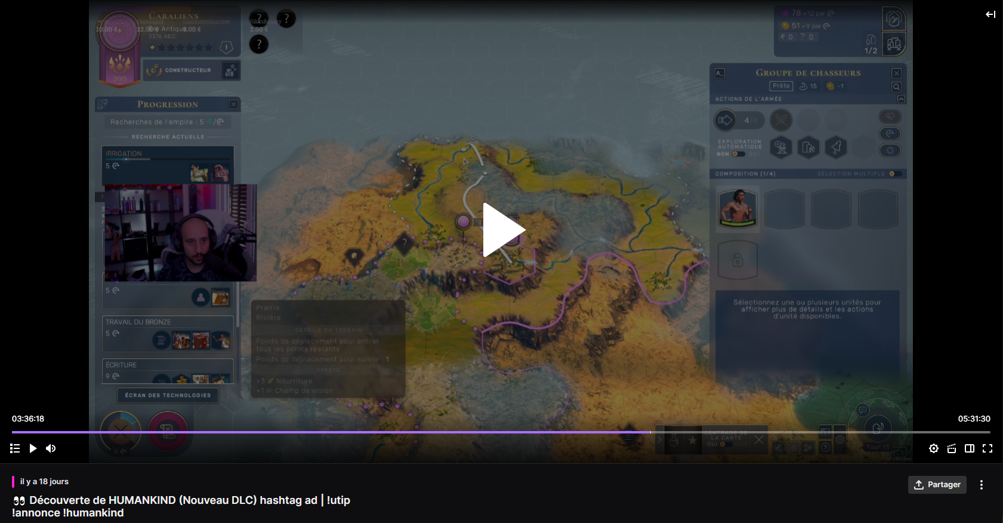The height and width of the screenshot is (523, 1003).
Task: Close the Progression panel in game
Action: [x=233, y=104]
